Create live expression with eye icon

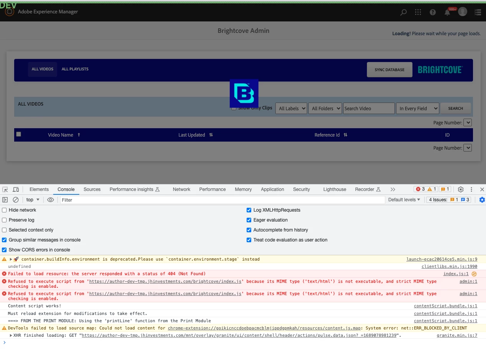point(51,200)
